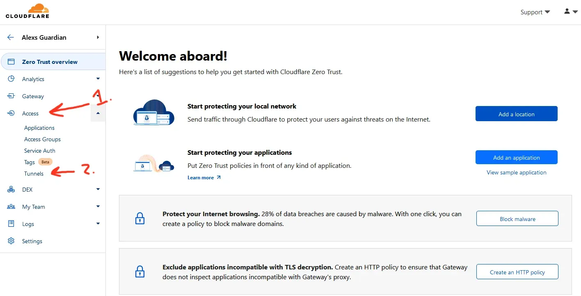
Task: Click the Block malware button
Action: tap(517, 218)
